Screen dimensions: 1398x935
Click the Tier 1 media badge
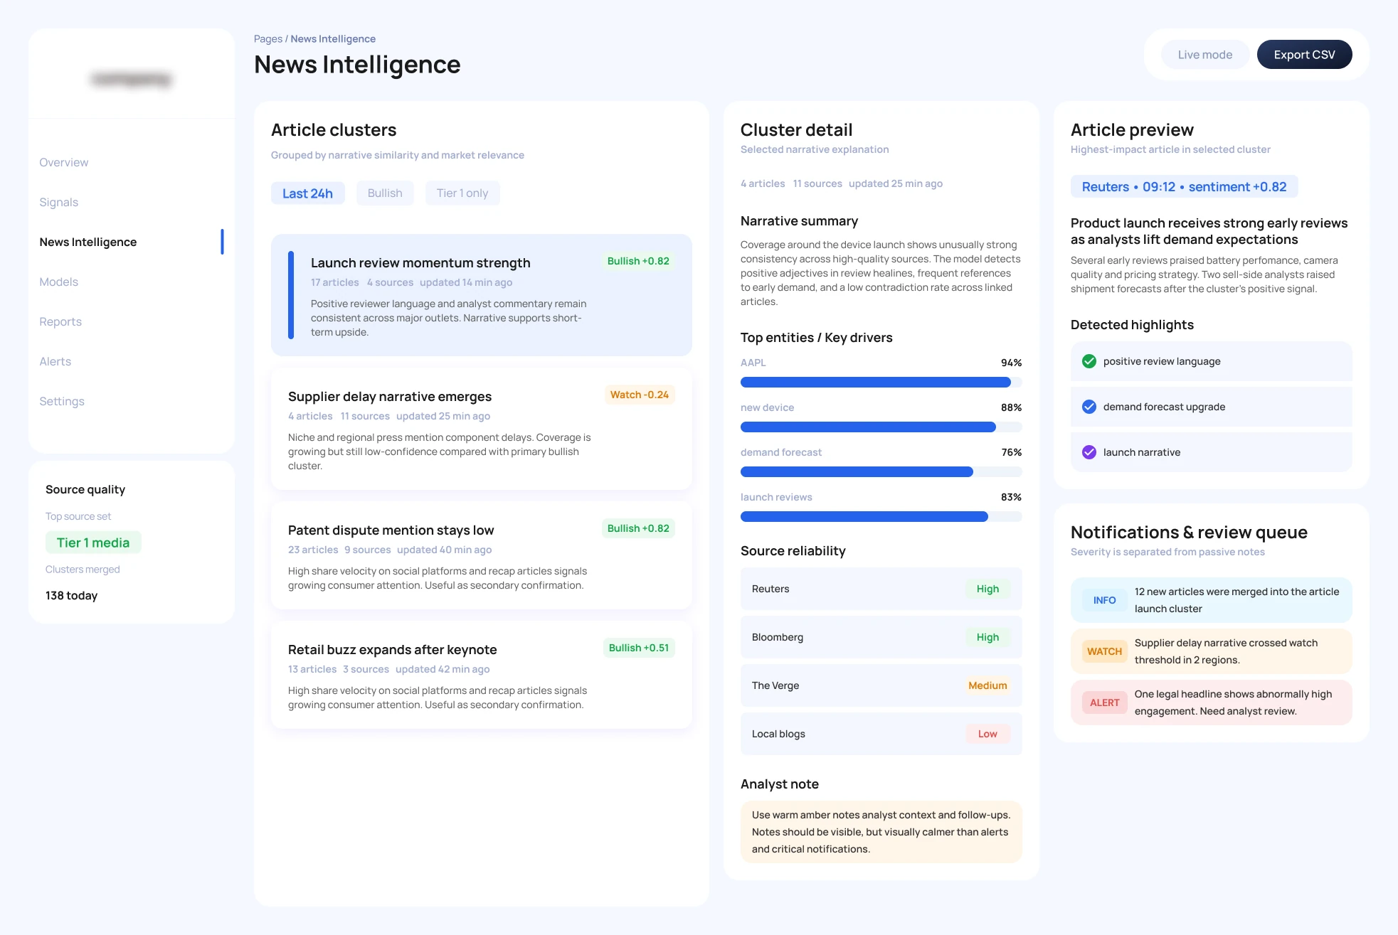[x=93, y=543]
